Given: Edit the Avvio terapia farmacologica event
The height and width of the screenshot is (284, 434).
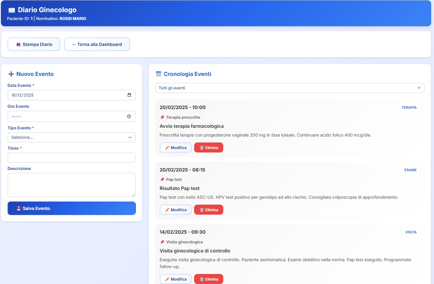Looking at the screenshot, I should 176,147.
